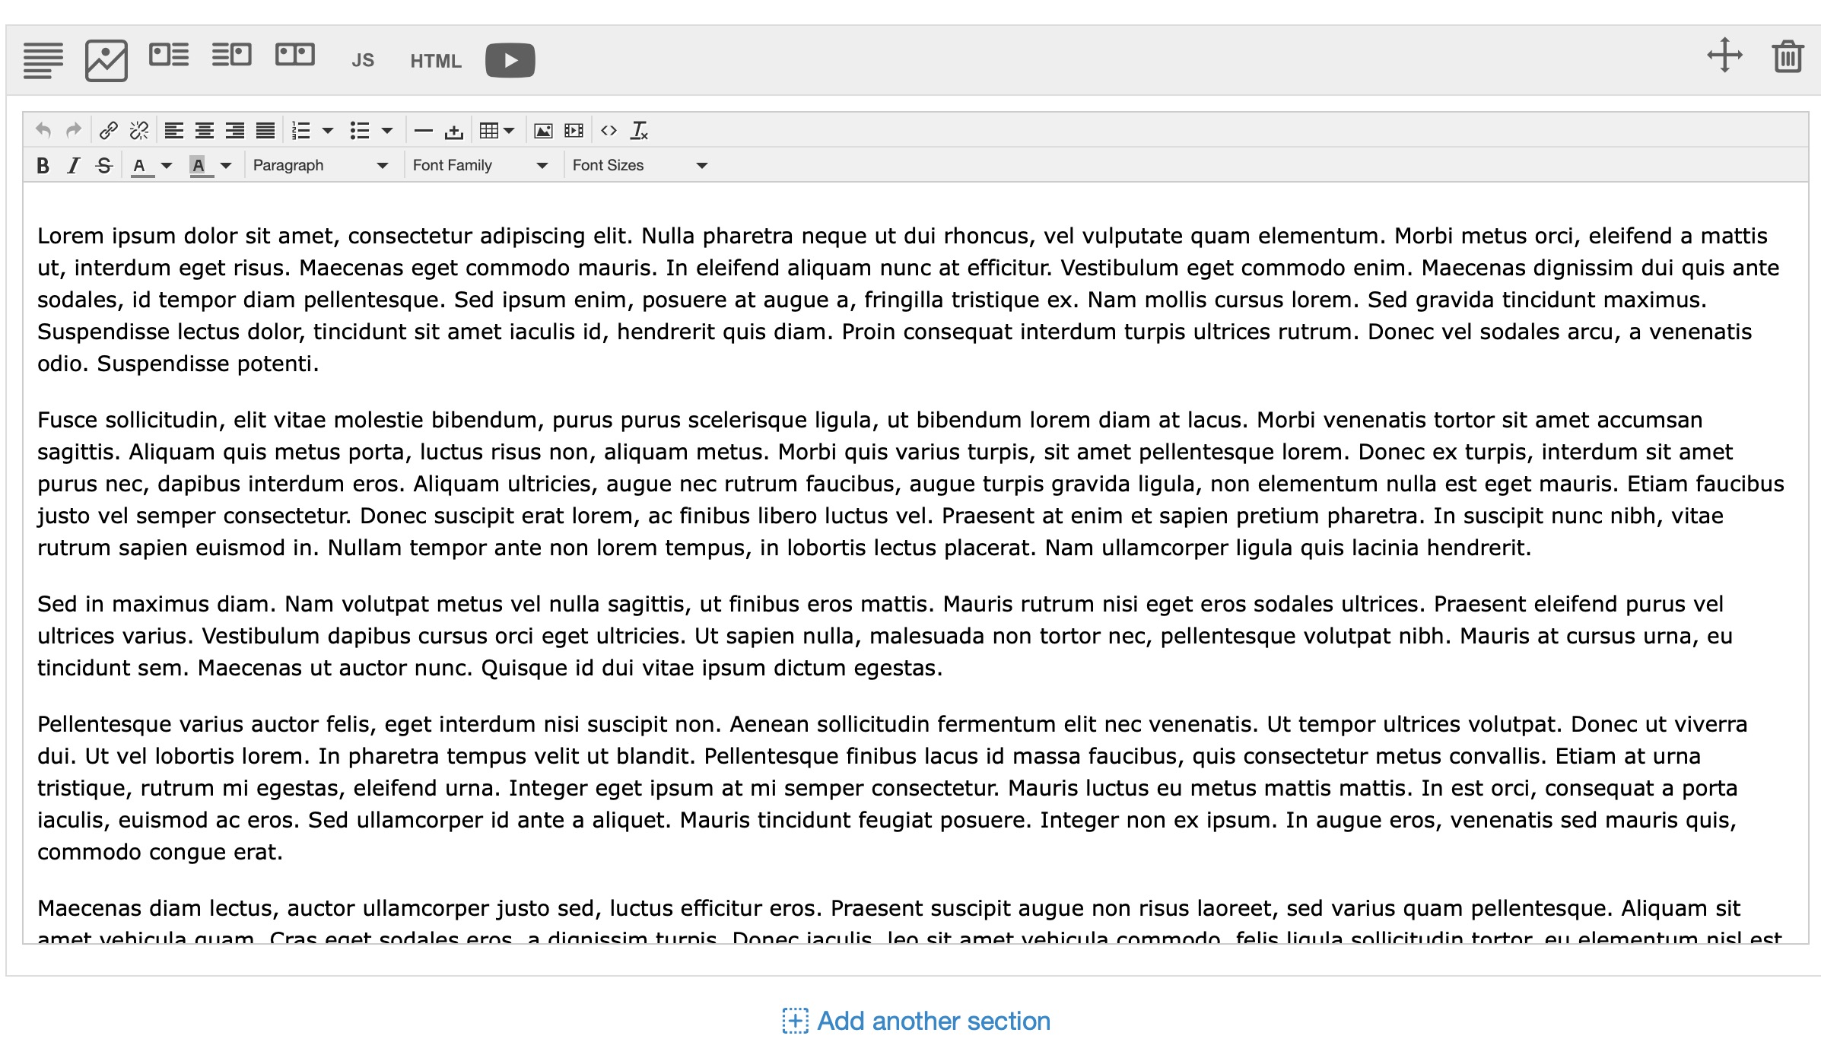Delete this section with trash icon
This screenshot has height=1039, width=1821.
click(x=1788, y=57)
